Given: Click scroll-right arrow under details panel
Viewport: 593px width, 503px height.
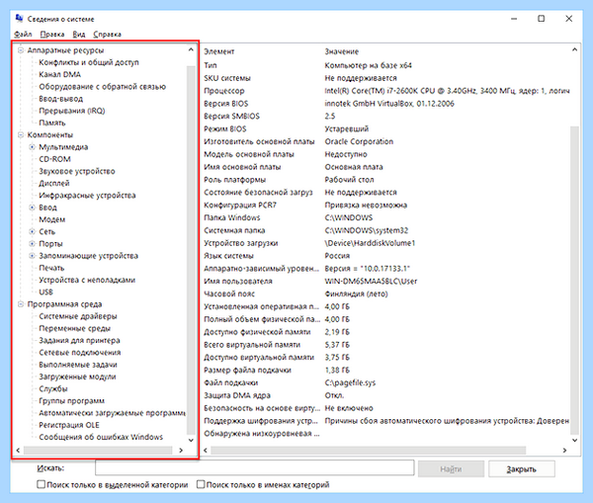Looking at the screenshot, I should tap(564, 450).
